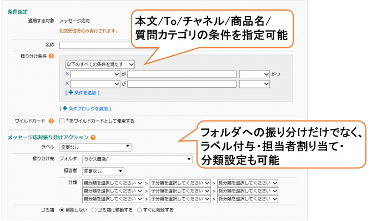The height and width of the screenshot is (221, 372).
Task: Enable *をワイルドカードとして使用する checkbox
Action: tap(62, 121)
